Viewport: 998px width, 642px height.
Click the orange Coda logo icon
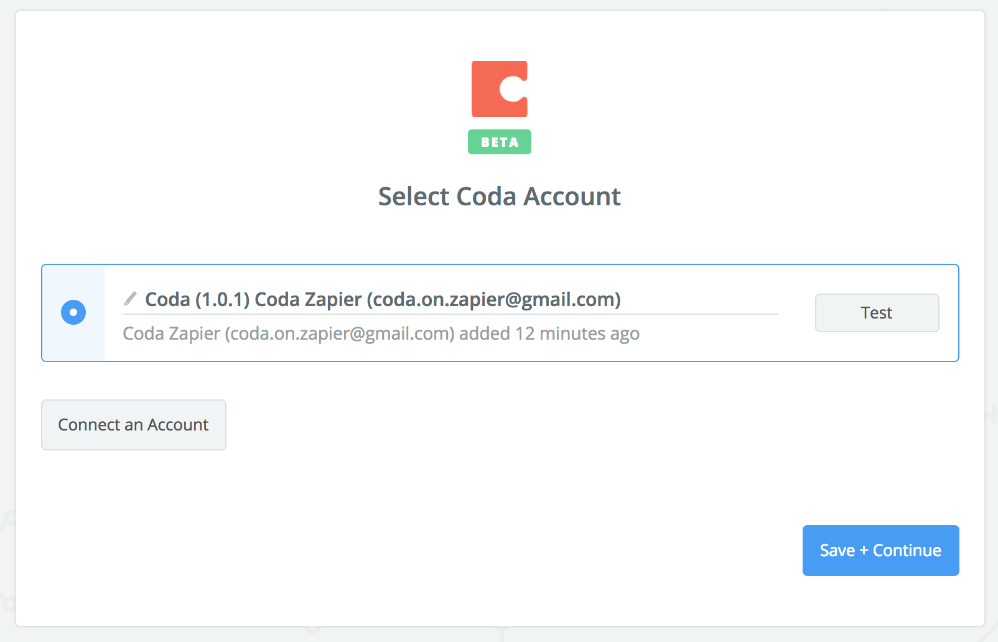coord(500,89)
